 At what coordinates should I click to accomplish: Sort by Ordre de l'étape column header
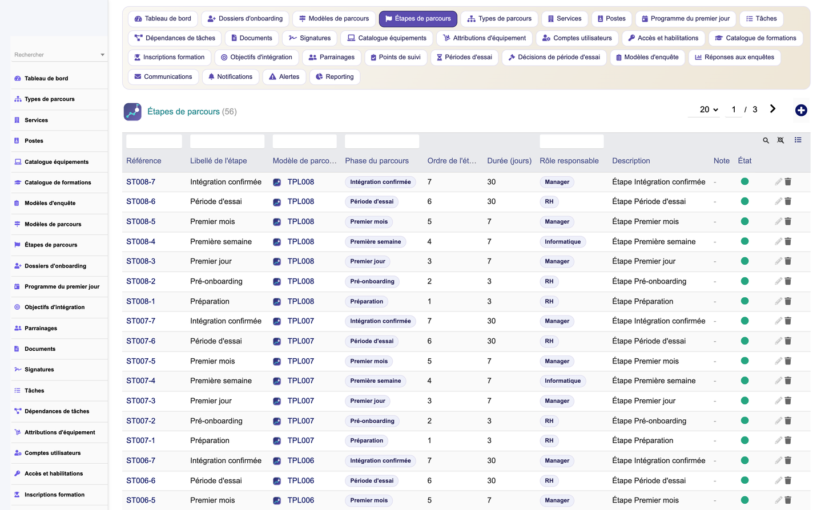click(452, 161)
